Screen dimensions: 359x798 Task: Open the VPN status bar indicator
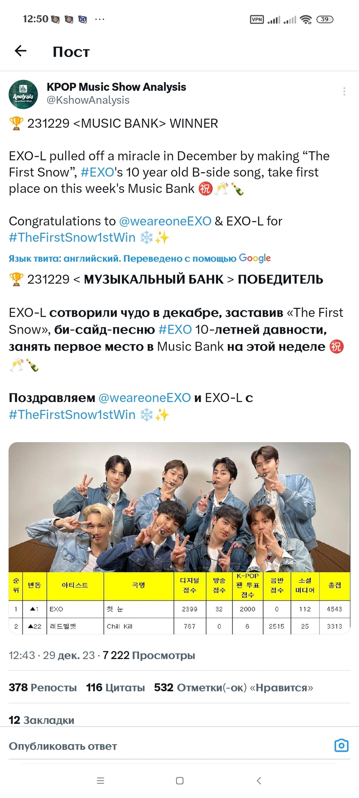[257, 20]
